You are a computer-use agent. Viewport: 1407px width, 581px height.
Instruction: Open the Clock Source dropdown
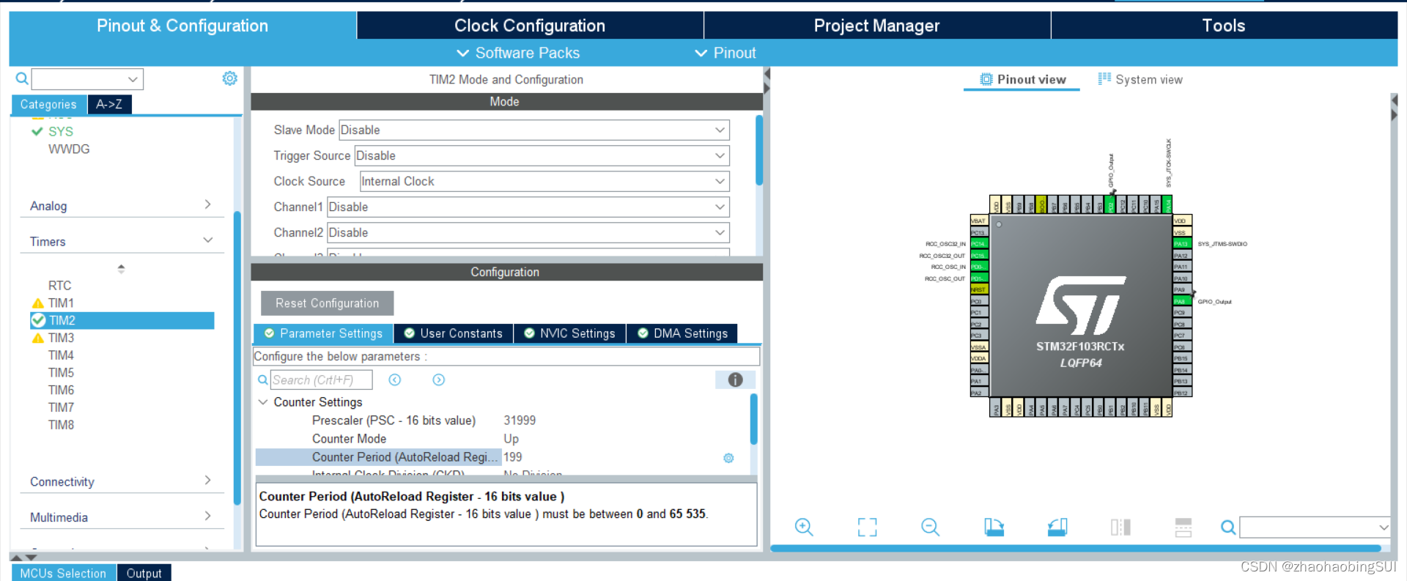coord(544,181)
